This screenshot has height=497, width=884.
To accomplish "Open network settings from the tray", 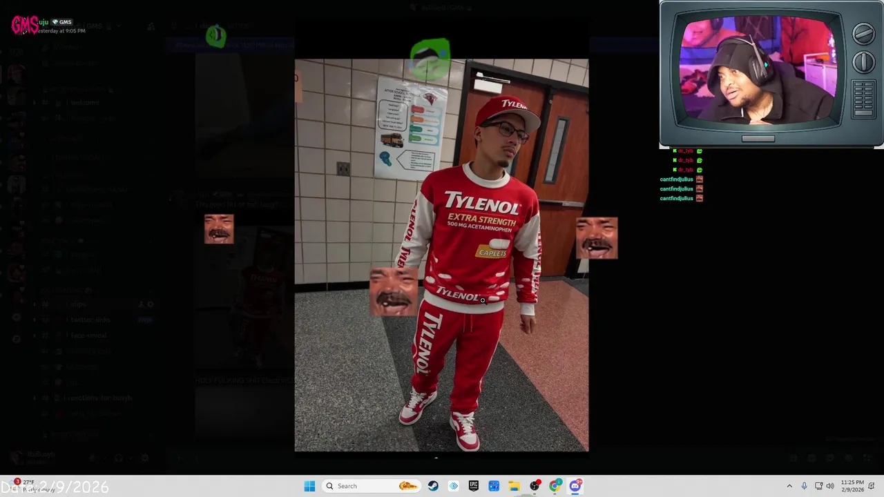I will pos(818,486).
